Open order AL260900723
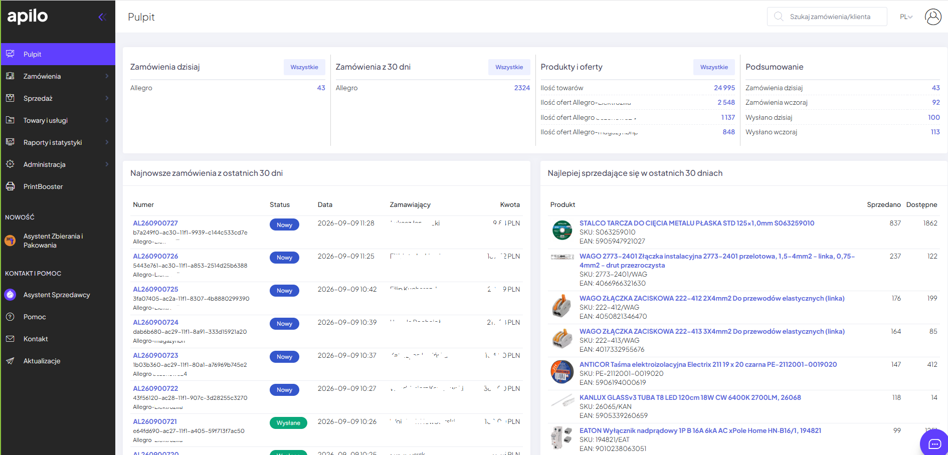The height and width of the screenshot is (455, 948). 155,355
